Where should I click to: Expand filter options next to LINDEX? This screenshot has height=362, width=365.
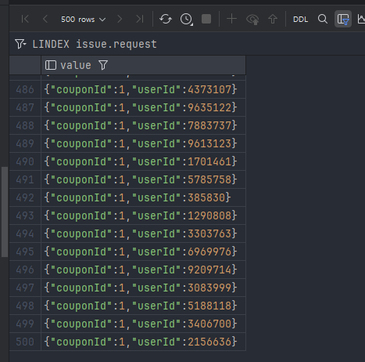point(20,44)
